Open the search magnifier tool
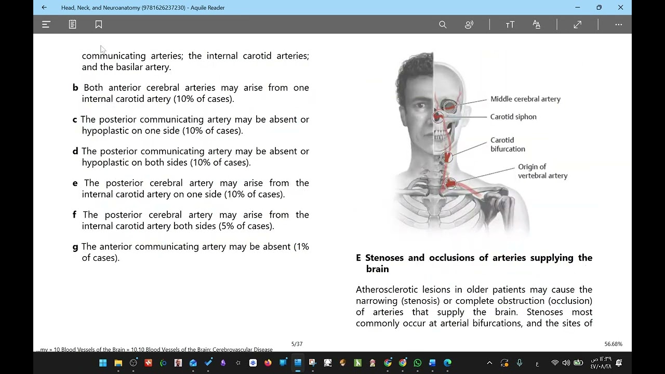 443,24
